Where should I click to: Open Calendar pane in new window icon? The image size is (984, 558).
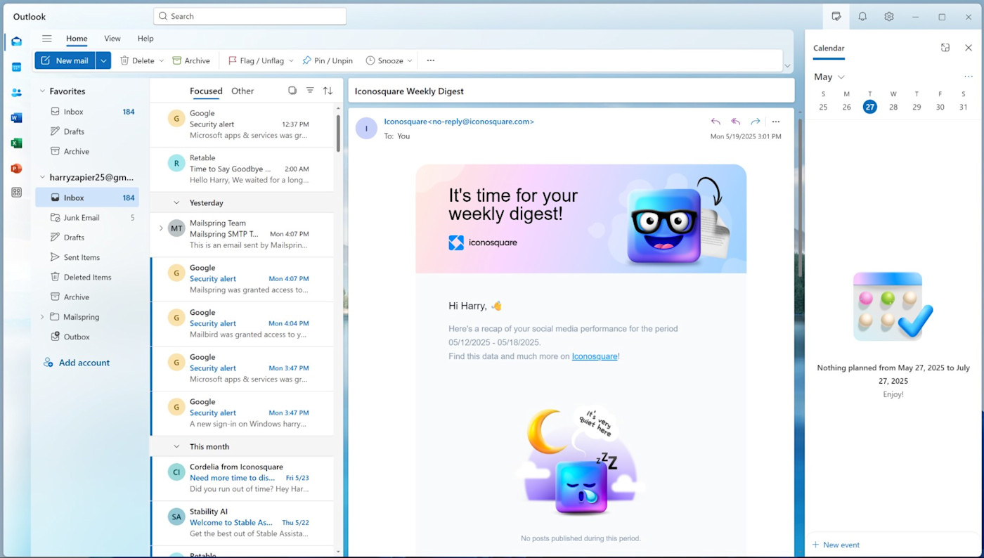tap(945, 48)
